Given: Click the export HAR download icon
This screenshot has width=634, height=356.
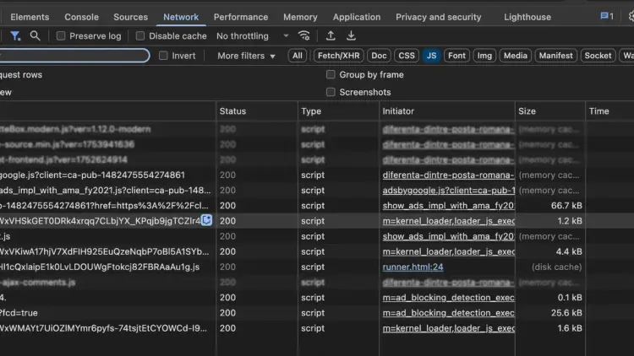Looking at the screenshot, I should [351, 36].
